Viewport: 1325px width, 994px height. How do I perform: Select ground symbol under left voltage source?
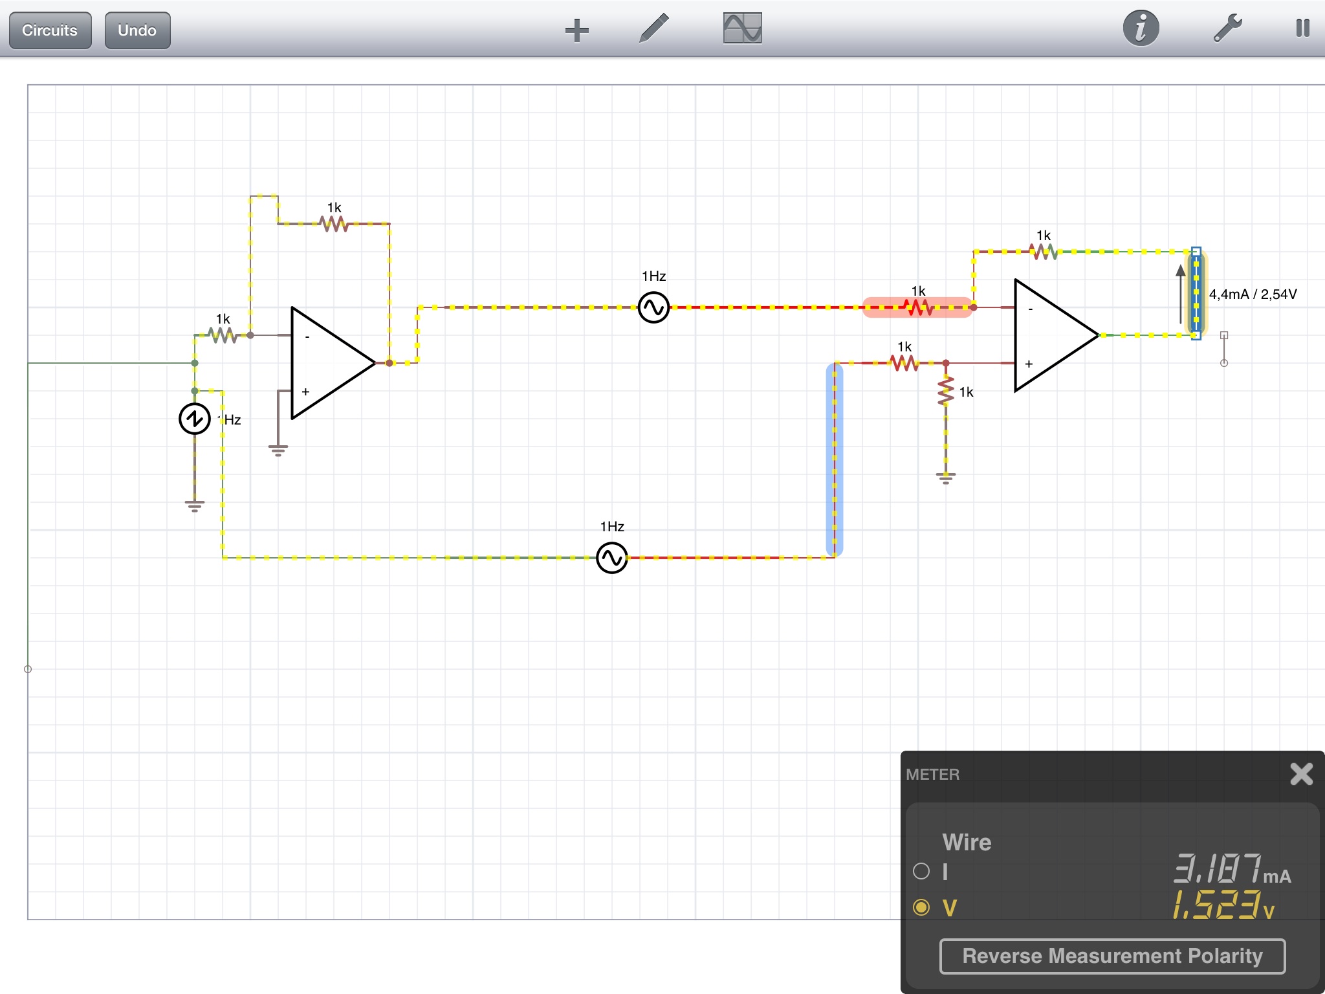point(194,505)
